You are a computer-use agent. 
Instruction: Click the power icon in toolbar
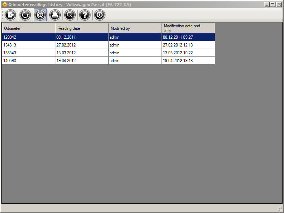tap(100, 15)
